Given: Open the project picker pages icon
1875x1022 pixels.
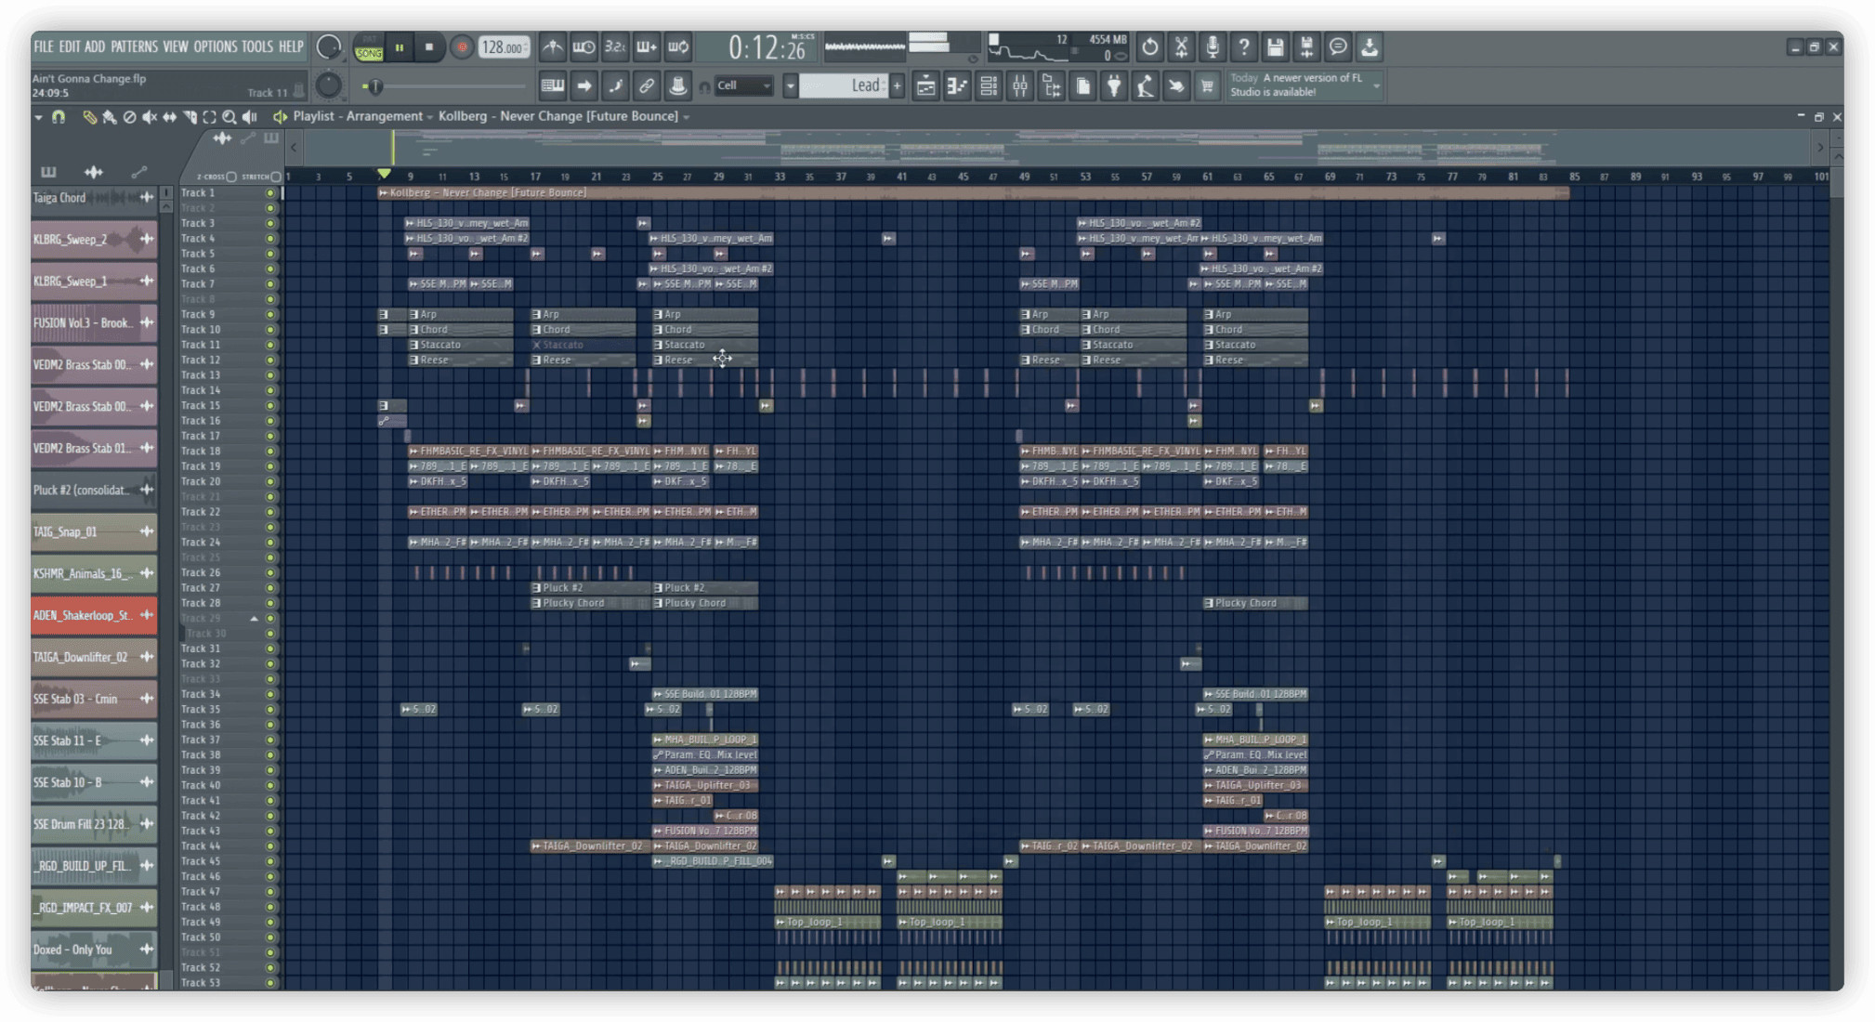Looking at the screenshot, I should (x=1083, y=86).
